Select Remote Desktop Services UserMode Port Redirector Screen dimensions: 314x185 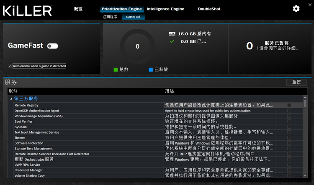click(x=158, y=154)
